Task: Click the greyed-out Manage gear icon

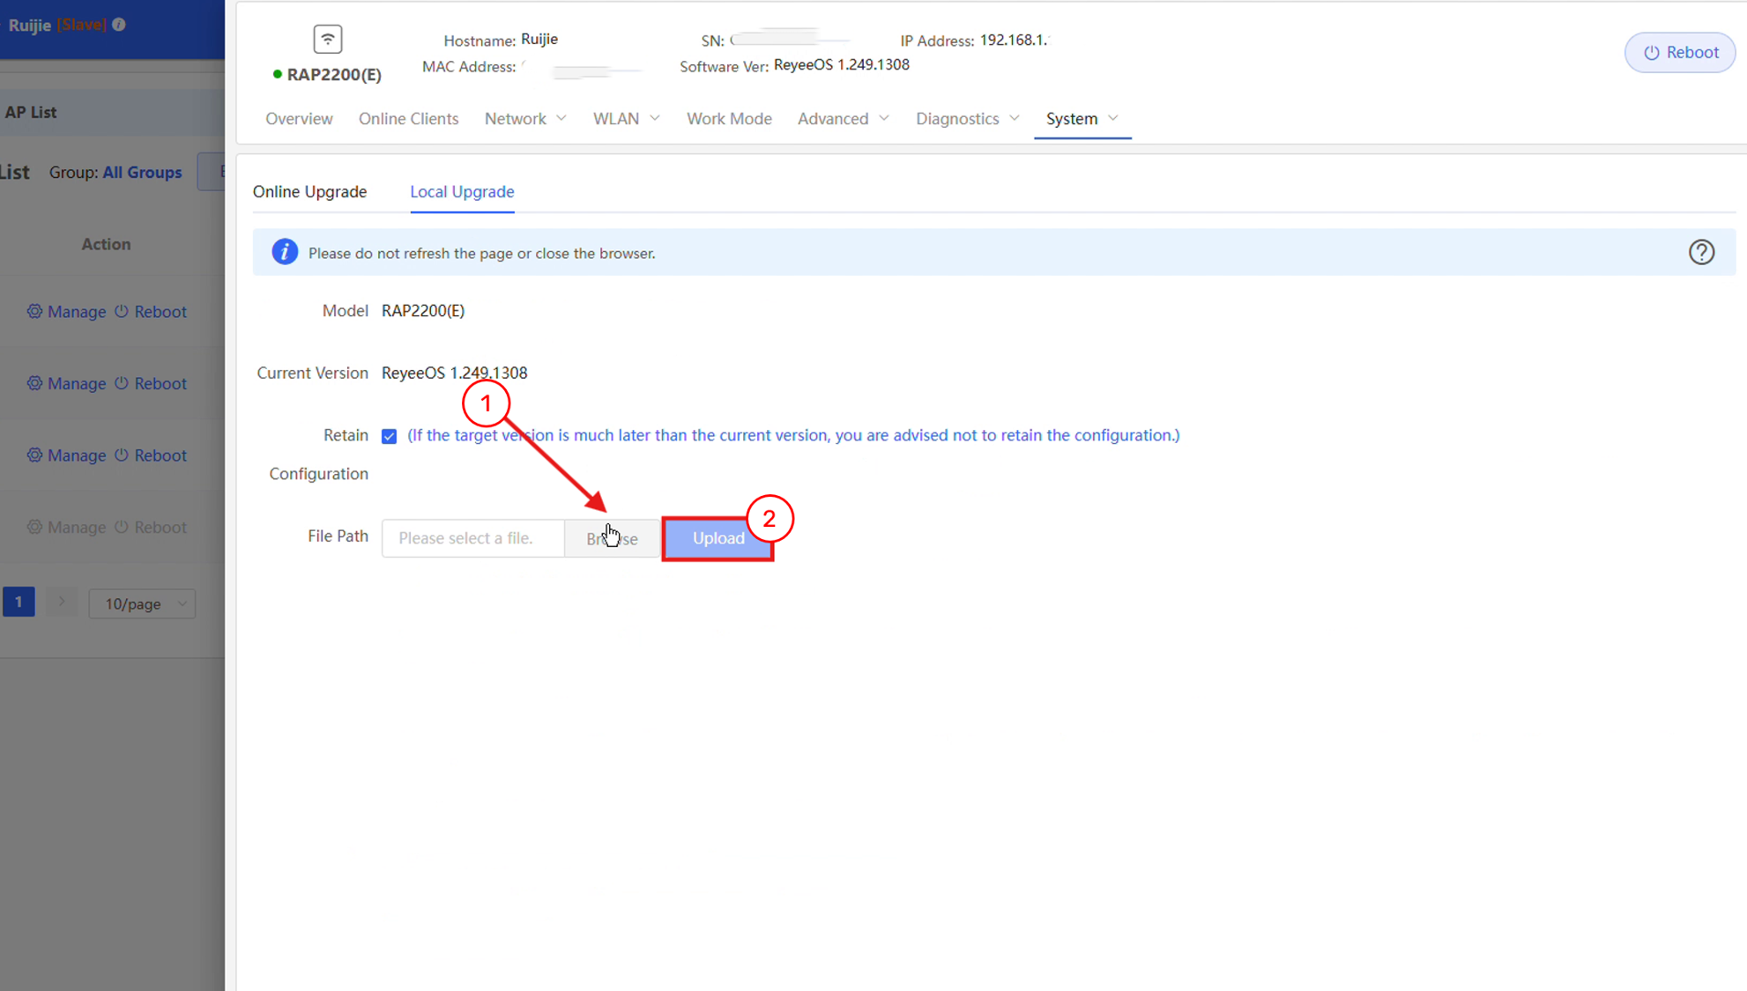Action: pos(34,527)
